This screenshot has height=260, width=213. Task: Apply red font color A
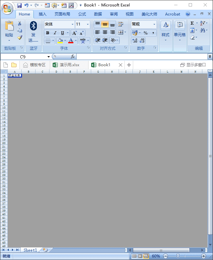click(71, 41)
